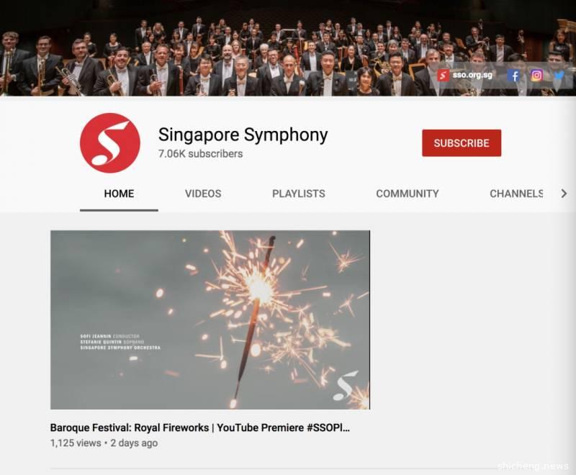
Task: Expand more tabs with the right chevron
Action: tap(564, 194)
